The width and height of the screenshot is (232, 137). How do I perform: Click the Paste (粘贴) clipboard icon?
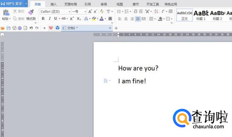point(6,13)
